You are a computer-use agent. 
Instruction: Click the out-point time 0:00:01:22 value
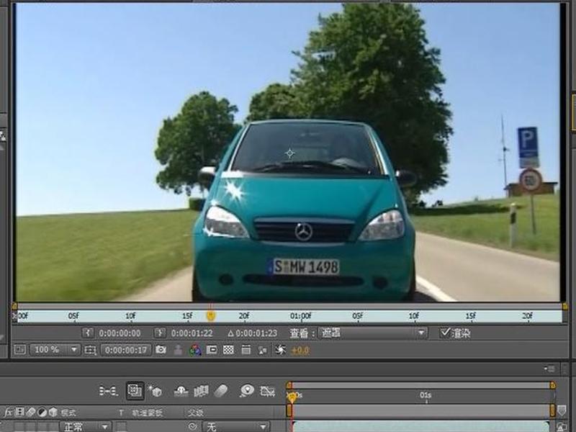point(192,333)
